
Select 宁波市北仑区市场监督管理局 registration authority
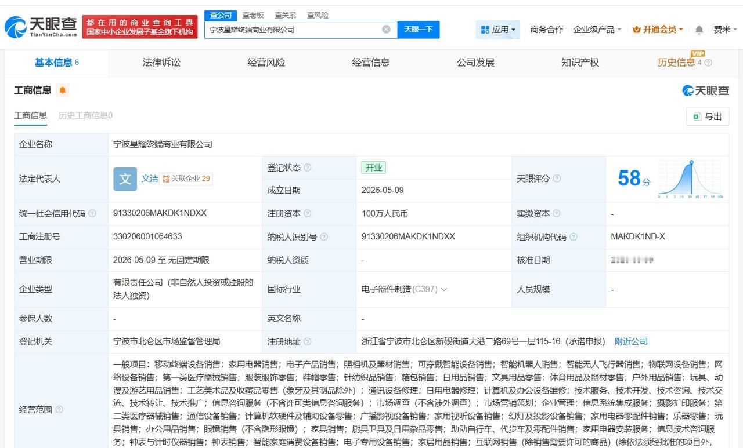[x=167, y=341]
